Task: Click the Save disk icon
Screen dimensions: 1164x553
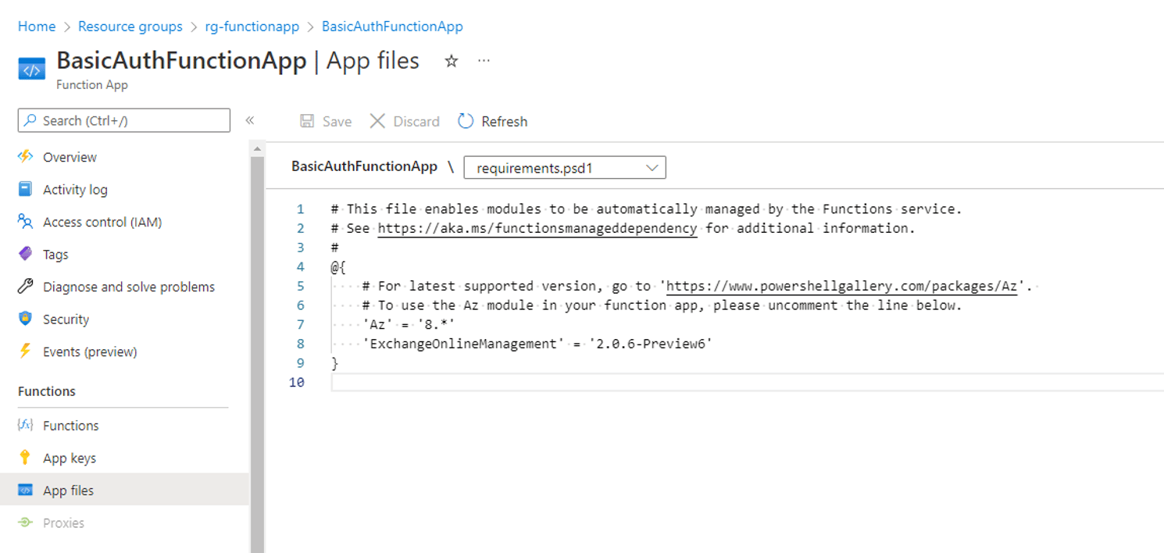Action: 308,121
